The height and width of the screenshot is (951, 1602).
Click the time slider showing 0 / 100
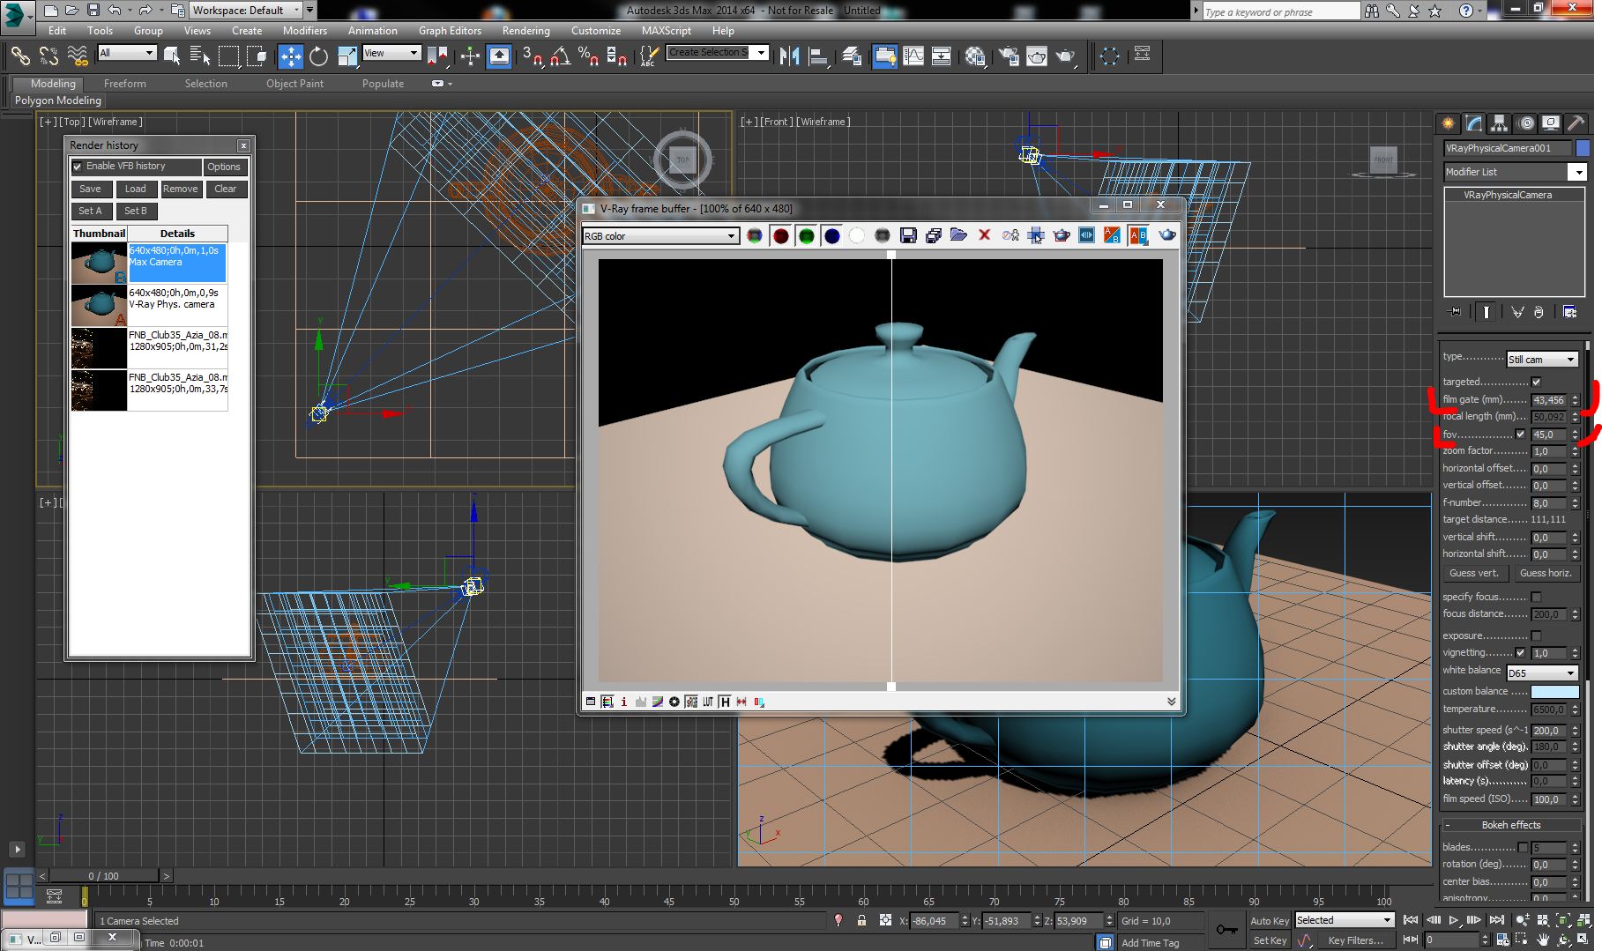point(105,876)
